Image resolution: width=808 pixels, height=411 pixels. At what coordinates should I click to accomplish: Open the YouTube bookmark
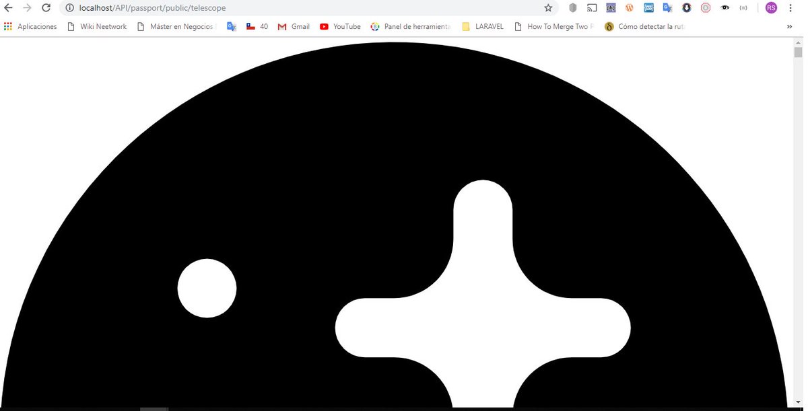pos(340,27)
